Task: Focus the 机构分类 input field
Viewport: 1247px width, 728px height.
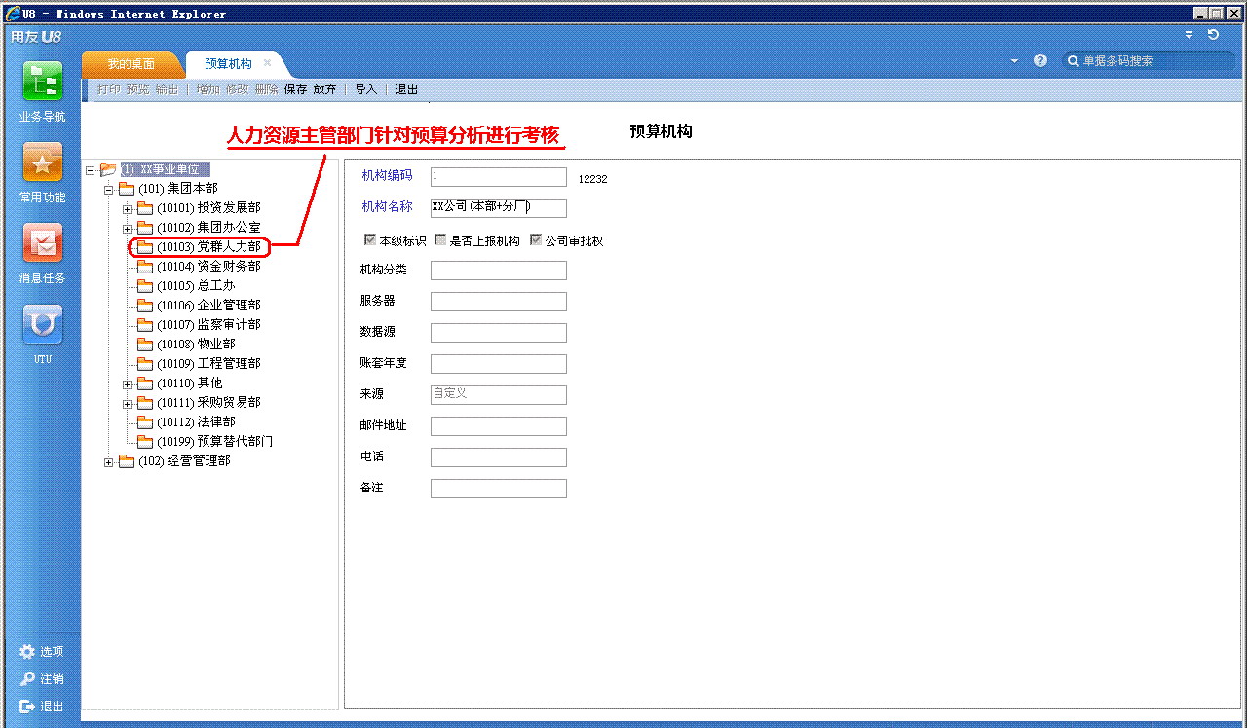Action: (498, 271)
